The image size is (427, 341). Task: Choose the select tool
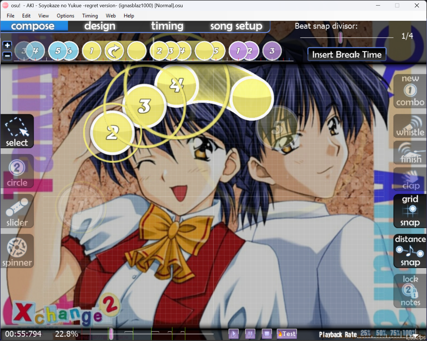[17, 132]
